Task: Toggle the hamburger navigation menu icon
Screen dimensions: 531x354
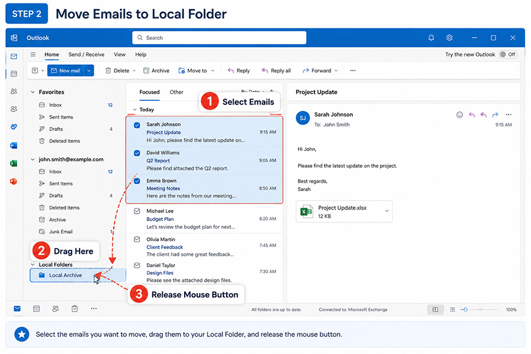Action: 33,54
